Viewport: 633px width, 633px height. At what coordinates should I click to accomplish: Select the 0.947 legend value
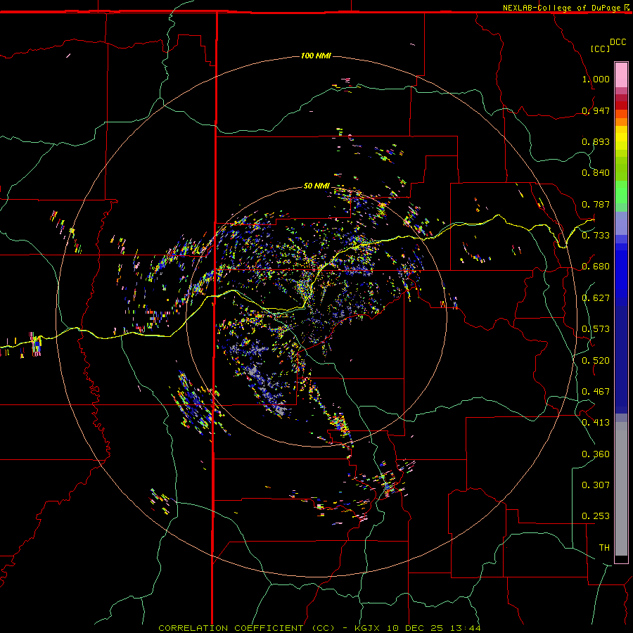pyautogui.click(x=596, y=110)
